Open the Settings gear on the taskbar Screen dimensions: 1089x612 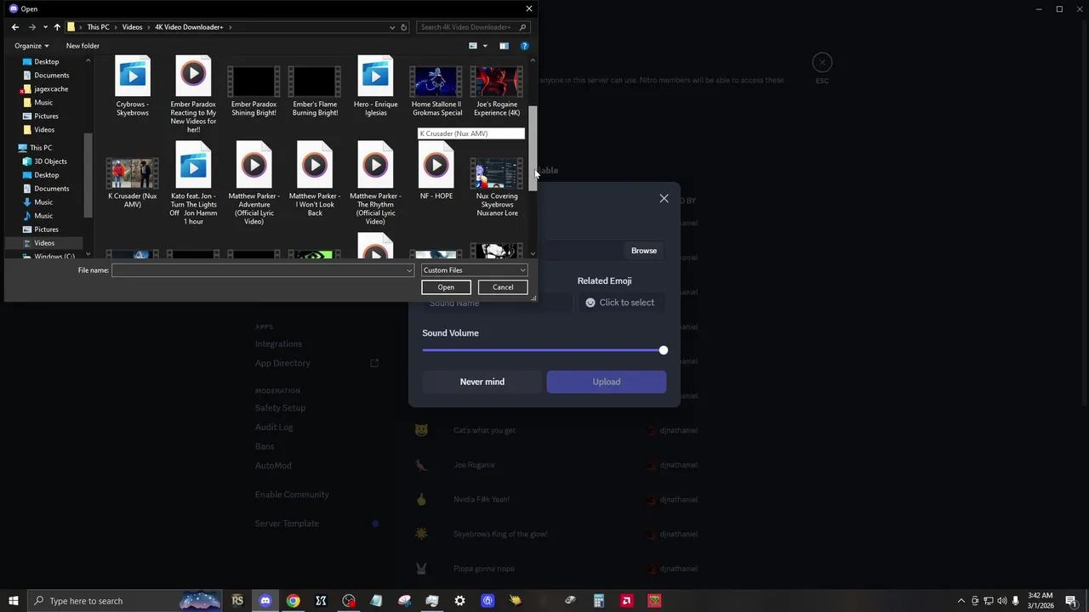click(x=459, y=601)
